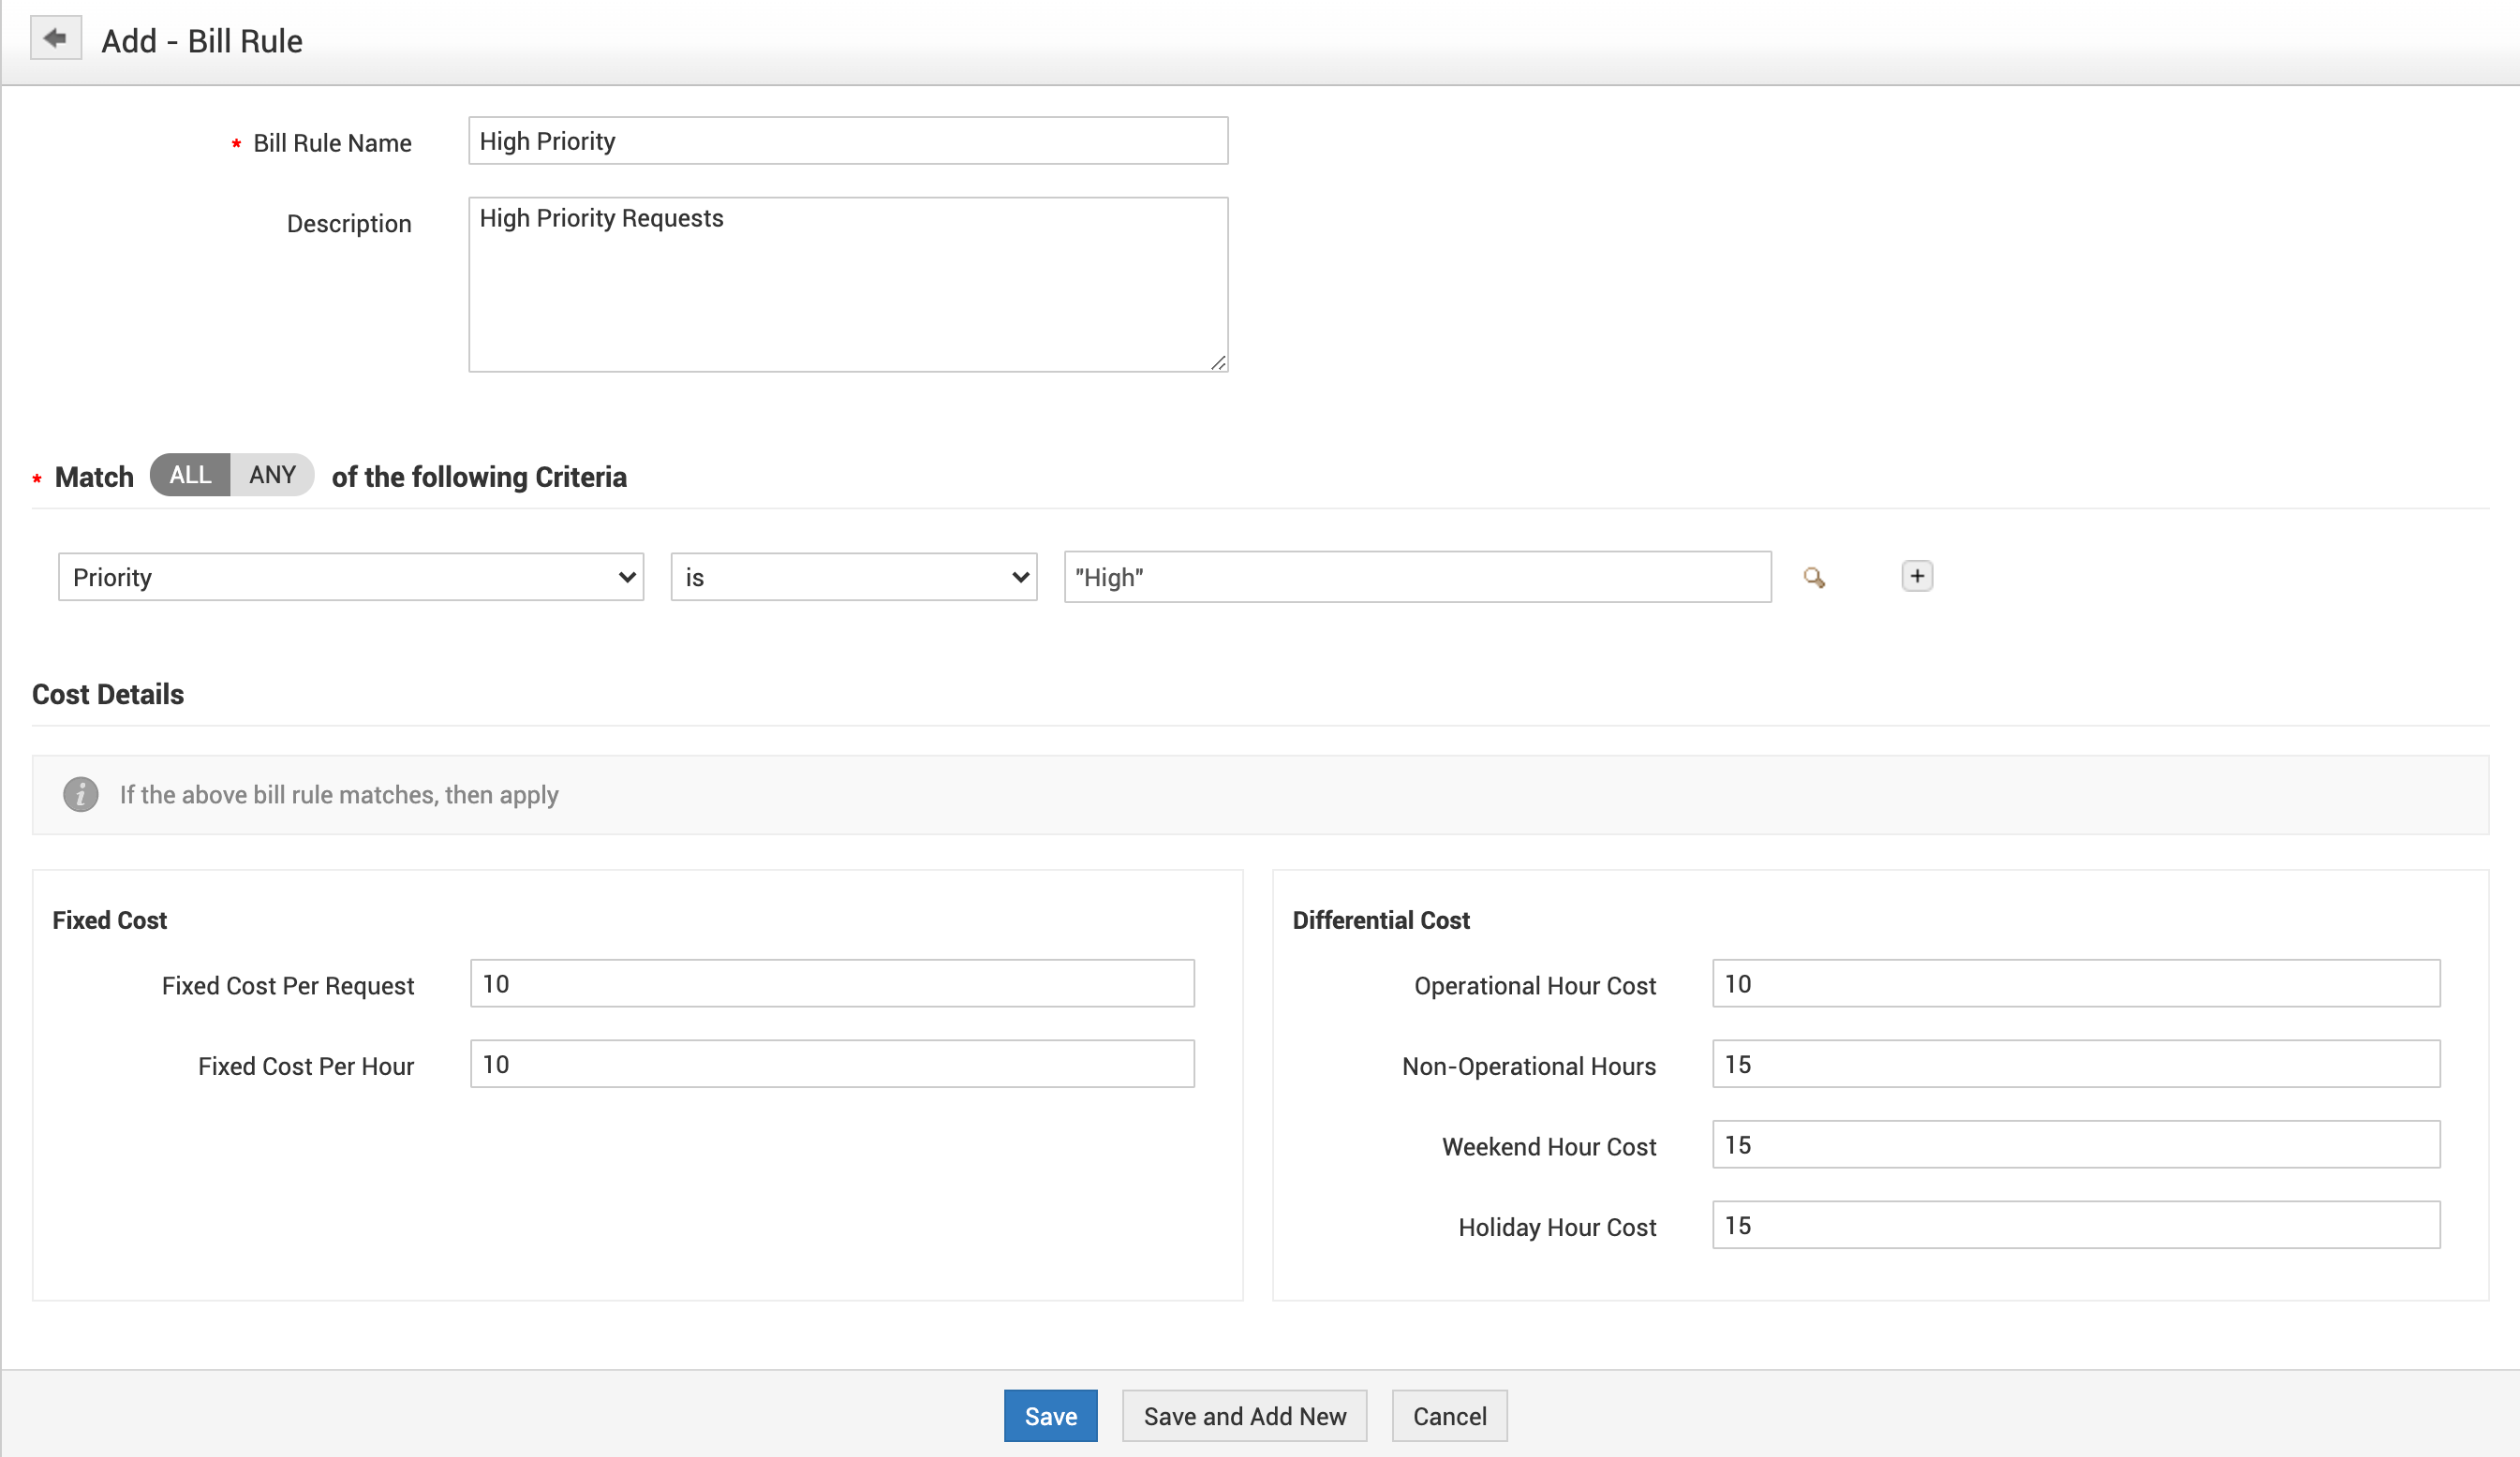The width and height of the screenshot is (2520, 1457).
Task: Add a new criteria row with plus icon
Action: [1916, 577]
